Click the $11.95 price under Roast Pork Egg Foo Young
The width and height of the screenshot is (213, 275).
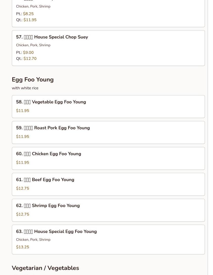click(x=22, y=137)
